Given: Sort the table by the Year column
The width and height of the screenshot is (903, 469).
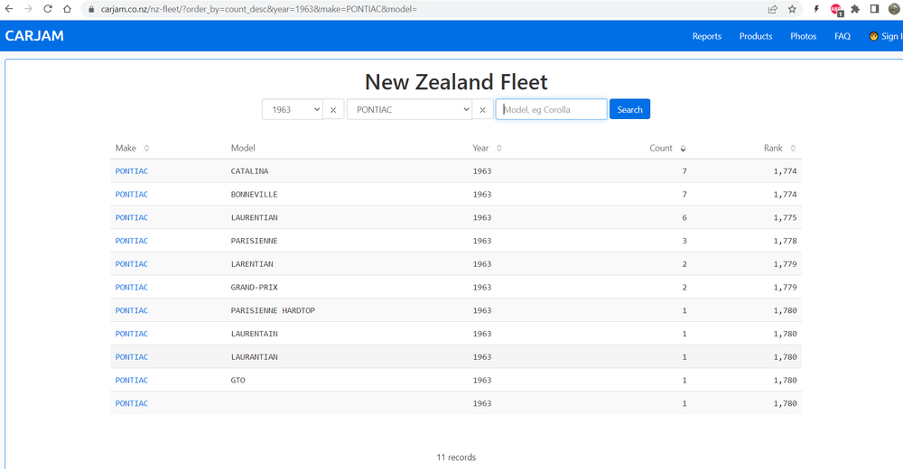Looking at the screenshot, I should [x=499, y=148].
